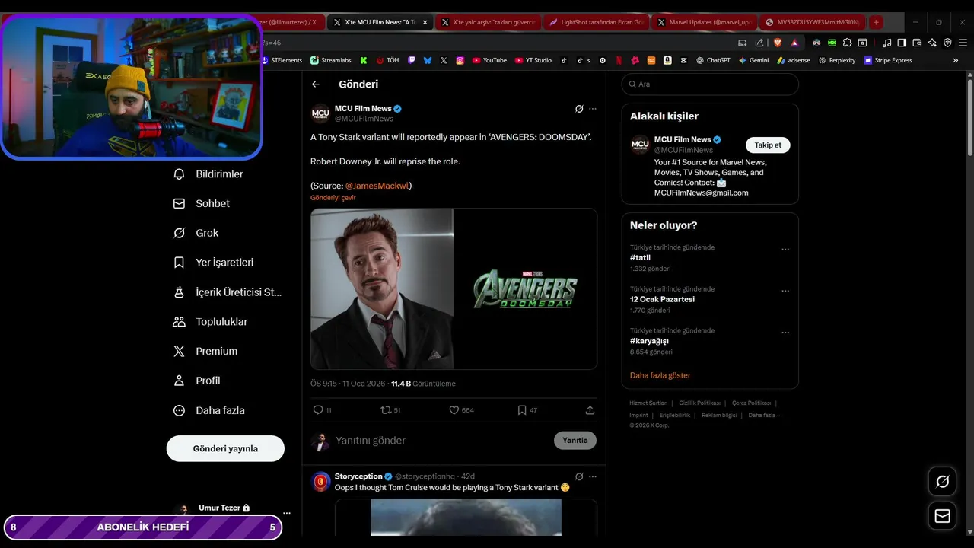The image size is (974, 548).
Task: Open Topluluklar in the sidebar
Action: (x=211, y=322)
